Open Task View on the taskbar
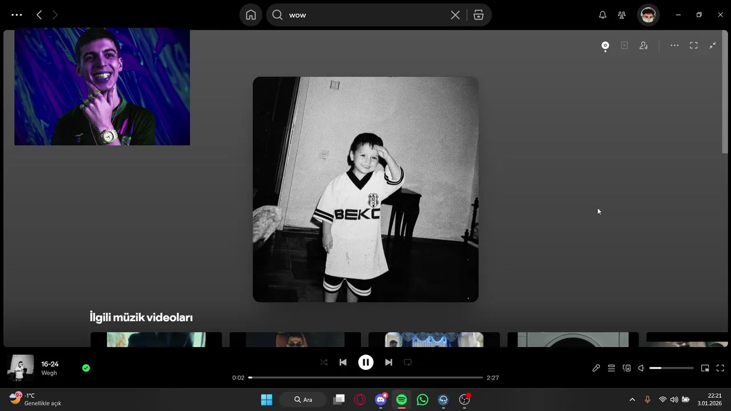The width and height of the screenshot is (731, 411). coord(339,400)
